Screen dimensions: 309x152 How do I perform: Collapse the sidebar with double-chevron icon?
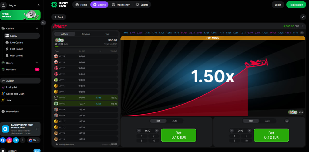click(x=43, y=23)
